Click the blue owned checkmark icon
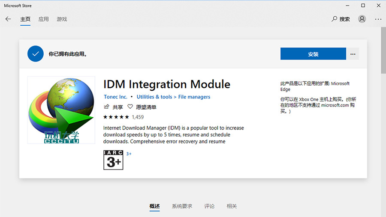This screenshot has height=217, width=386. [x=36, y=54]
